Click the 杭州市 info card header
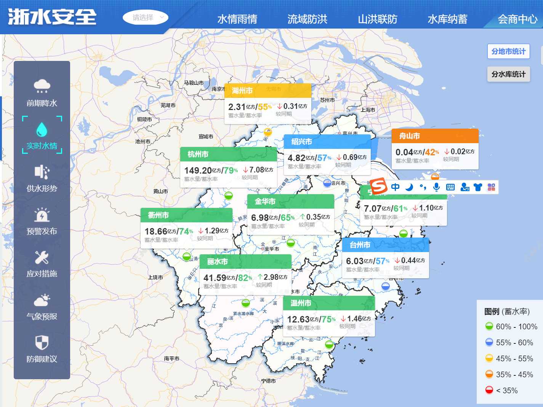 (228, 154)
